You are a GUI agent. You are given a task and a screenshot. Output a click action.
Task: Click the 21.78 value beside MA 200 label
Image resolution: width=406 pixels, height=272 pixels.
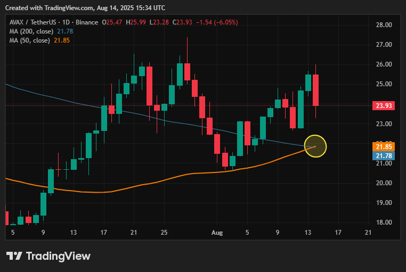click(x=65, y=31)
